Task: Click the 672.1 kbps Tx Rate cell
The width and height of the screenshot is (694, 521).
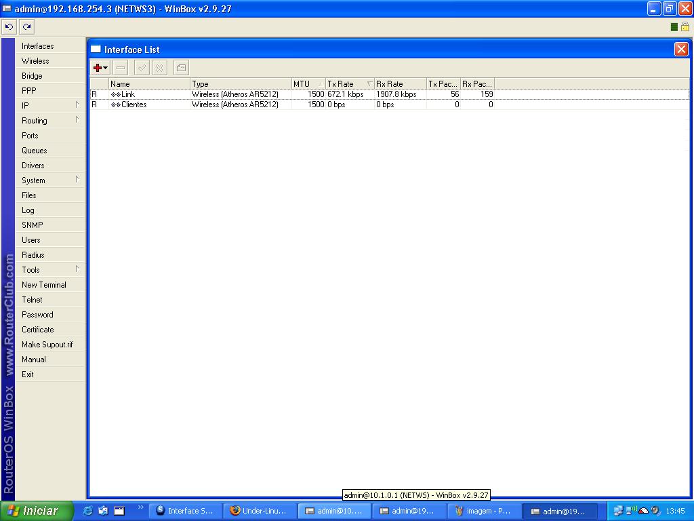Action: [x=345, y=94]
